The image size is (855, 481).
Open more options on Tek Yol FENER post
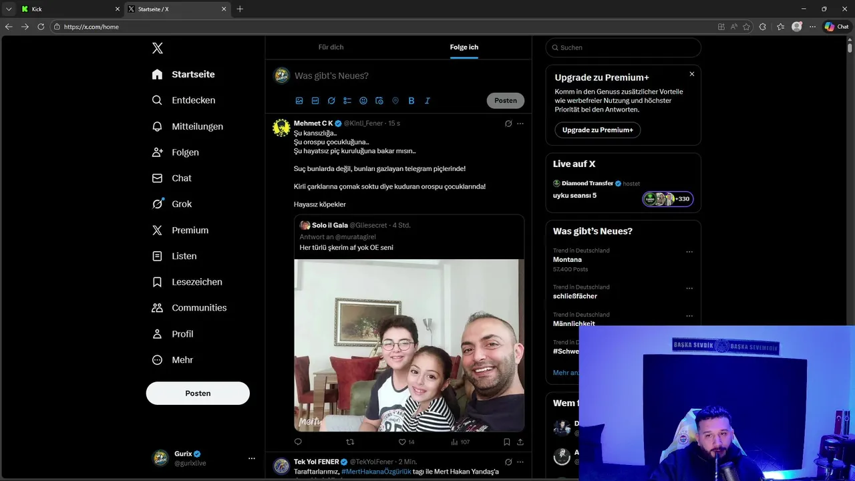point(520,462)
